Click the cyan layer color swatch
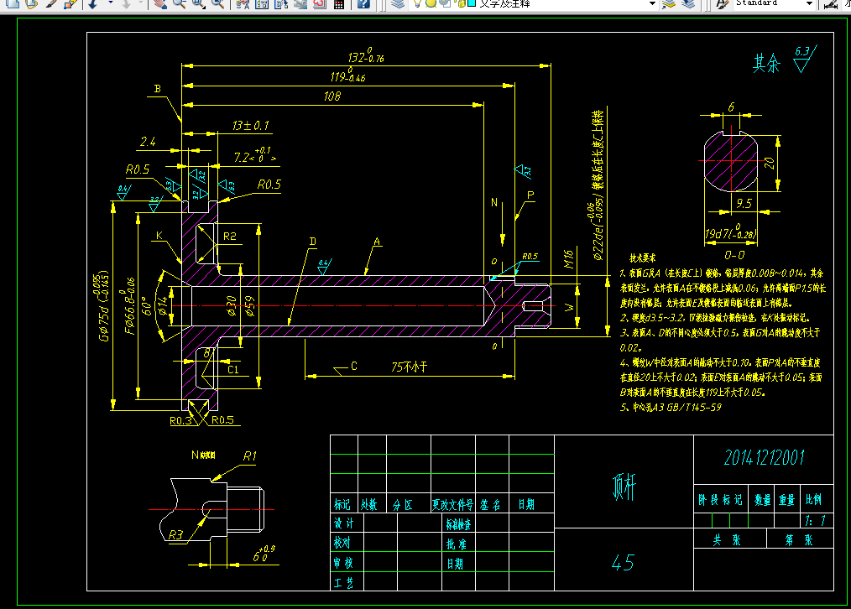 472,3
